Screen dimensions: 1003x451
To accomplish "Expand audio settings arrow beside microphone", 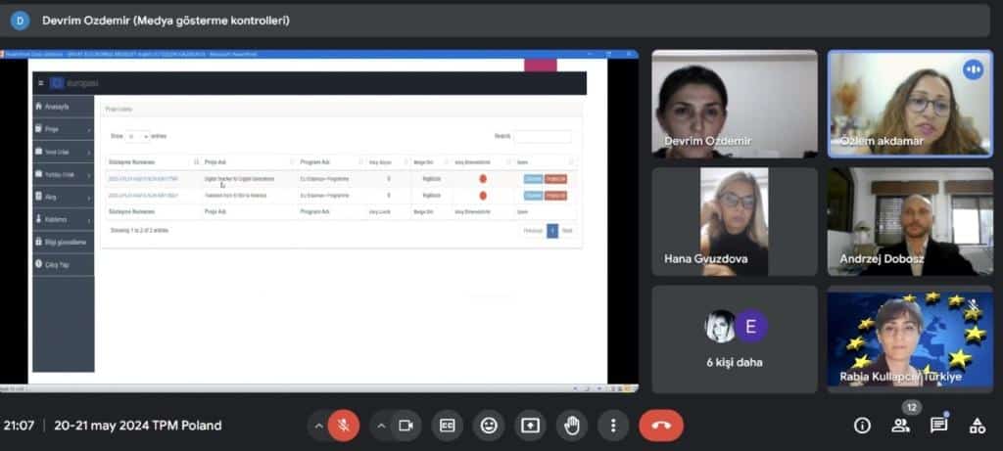I will click(x=317, y=425).
